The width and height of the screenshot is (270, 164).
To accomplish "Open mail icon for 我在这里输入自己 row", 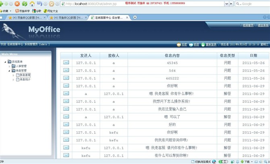I will (x=66, y=109).
